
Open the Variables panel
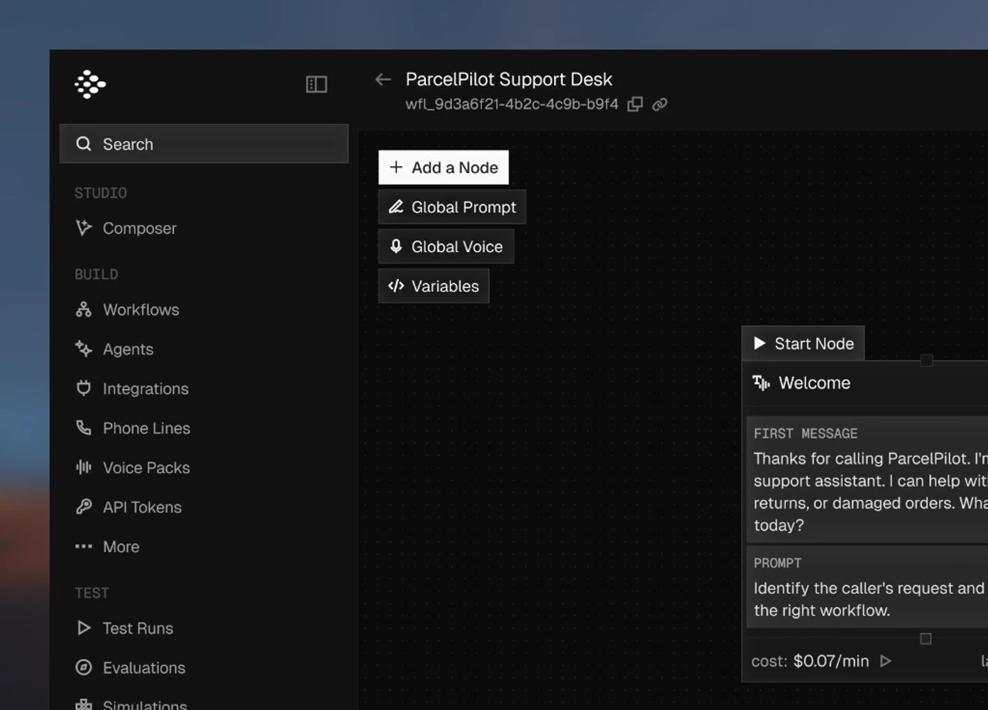point(434,286)
